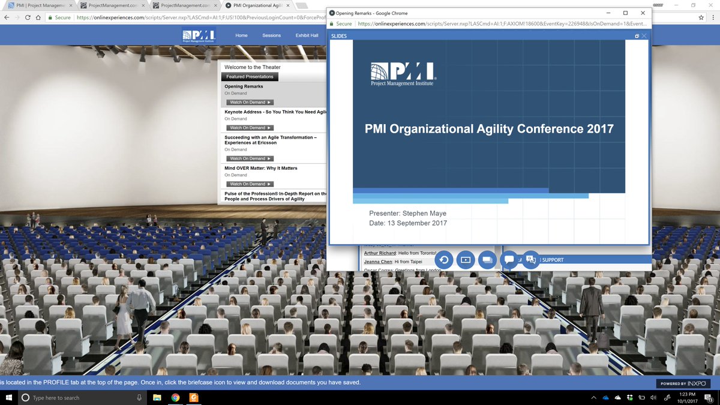Open the Q&A bubbles round icon
The image size is (720, 405).
[x=530, y=260]
